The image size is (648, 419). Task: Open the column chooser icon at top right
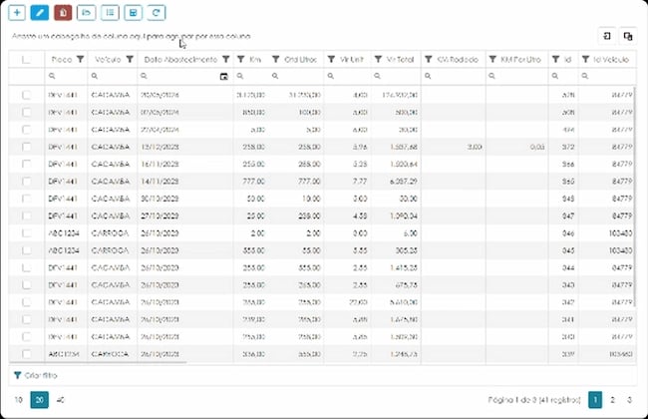tap(628, 36)
